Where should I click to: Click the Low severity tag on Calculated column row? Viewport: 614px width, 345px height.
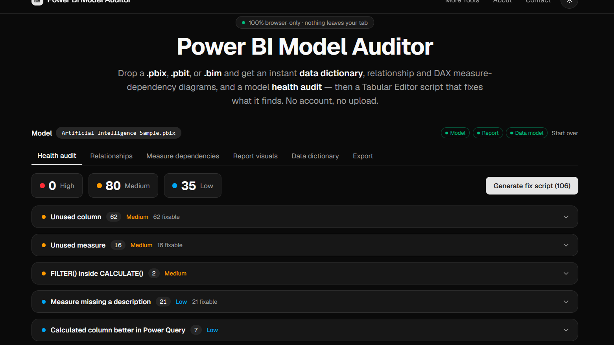point(212,330)
